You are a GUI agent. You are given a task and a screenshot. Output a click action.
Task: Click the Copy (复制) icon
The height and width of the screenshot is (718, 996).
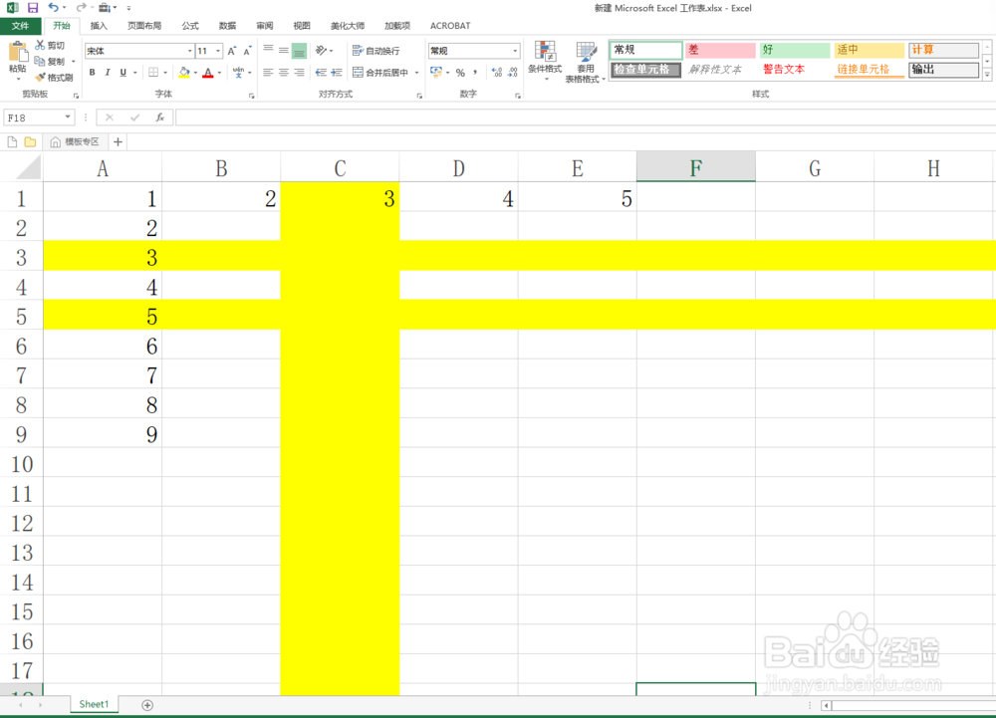(40, 61)
